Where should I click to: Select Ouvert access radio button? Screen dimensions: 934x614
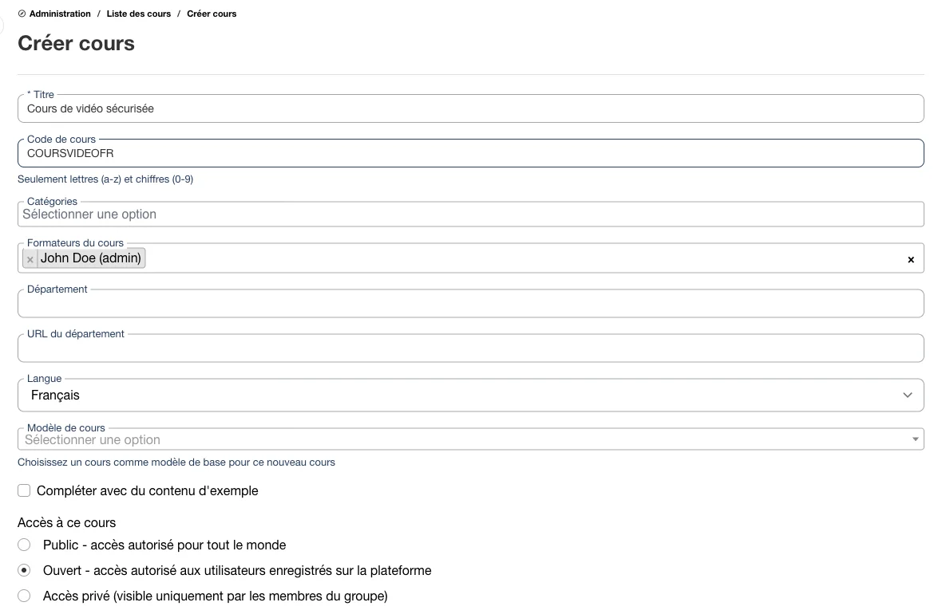pyautogui.click(x=24, y=571)
